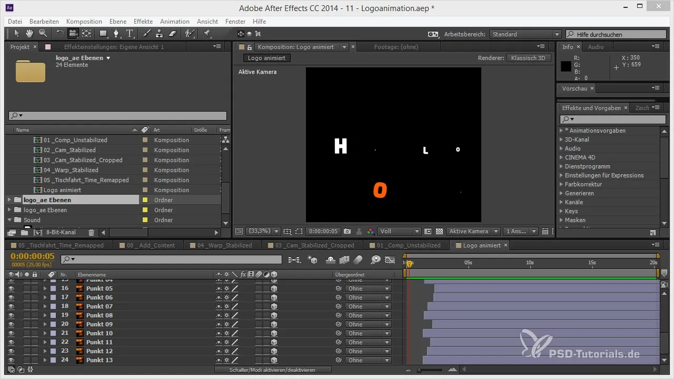Toggle visibility of layer Punkt 11
Viewport: 674px width, 379px height.
[x=11, y=342]
